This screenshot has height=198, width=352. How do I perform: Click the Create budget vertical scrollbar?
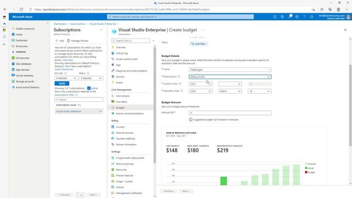350,106
